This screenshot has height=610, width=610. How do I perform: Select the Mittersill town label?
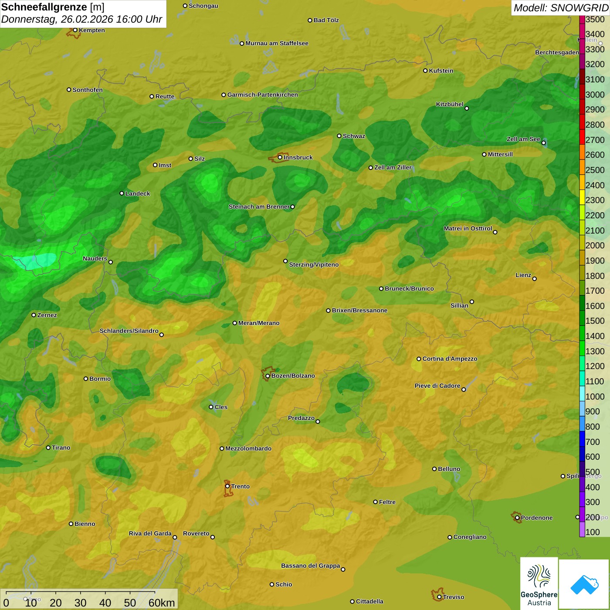[x=500, y=154]
